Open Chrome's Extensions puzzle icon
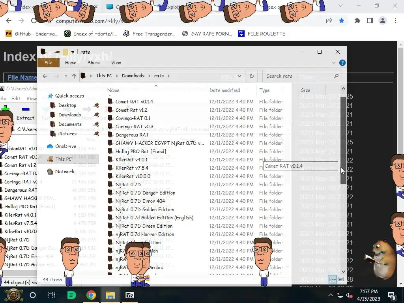This screenshot has height=303, width=404. (x=357, y=21)
